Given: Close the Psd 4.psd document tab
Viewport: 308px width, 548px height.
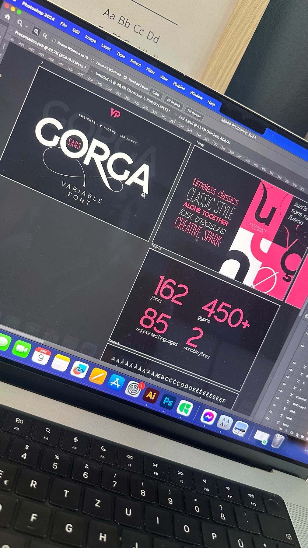Looking at the screenshot, I should tap(176, 115).
